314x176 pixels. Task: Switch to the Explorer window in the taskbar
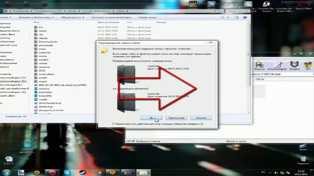pyautogui.click(x=143, y=173)
